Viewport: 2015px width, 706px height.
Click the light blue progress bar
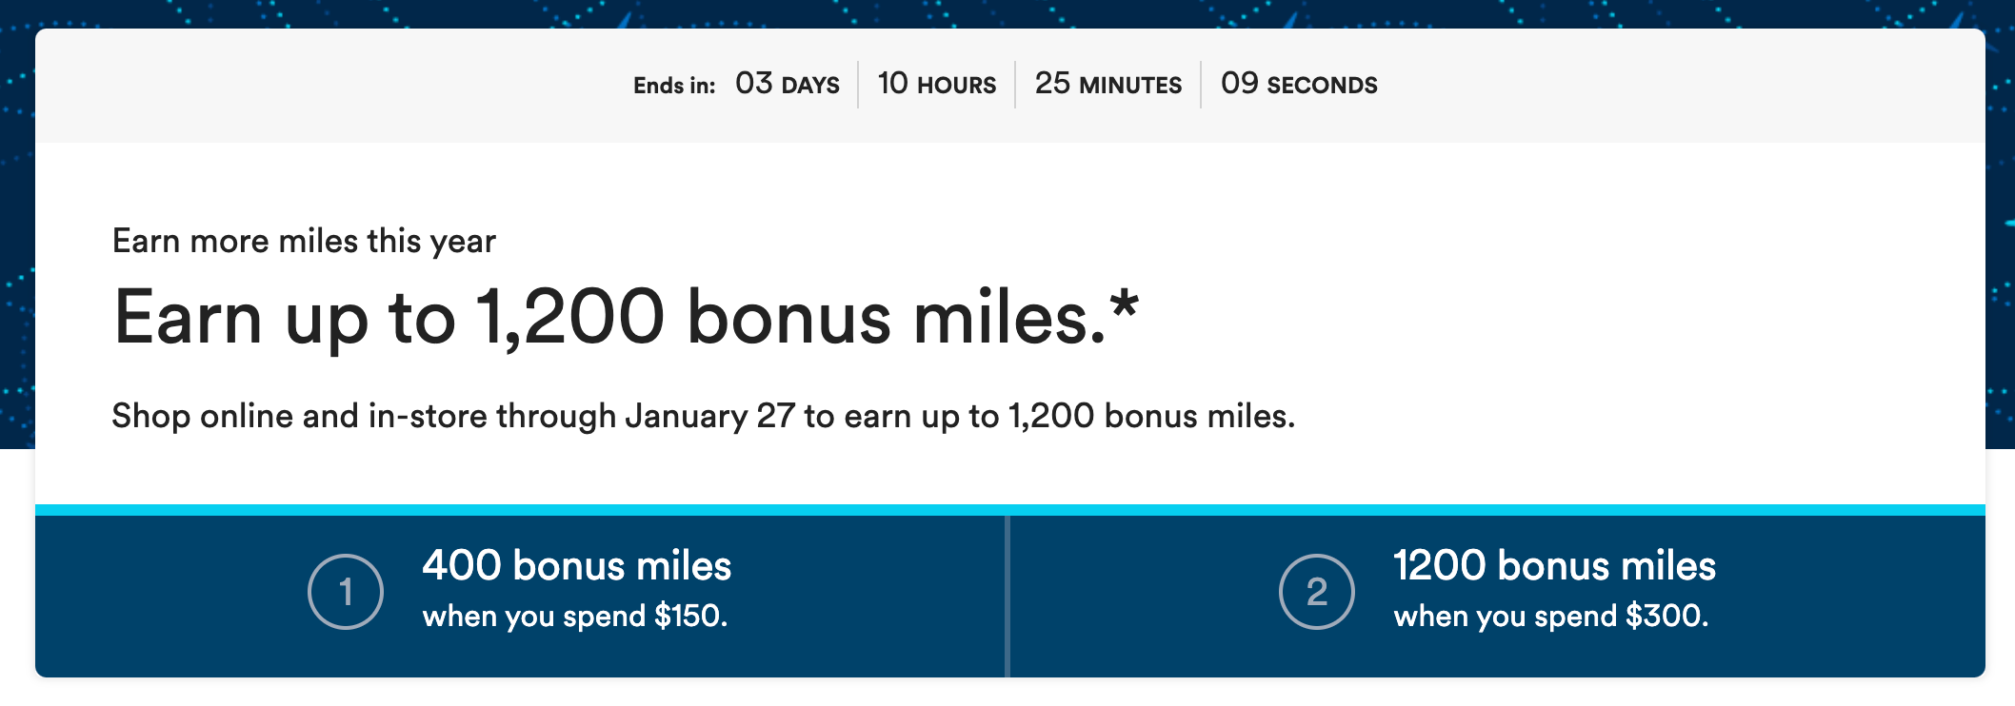1010,510
